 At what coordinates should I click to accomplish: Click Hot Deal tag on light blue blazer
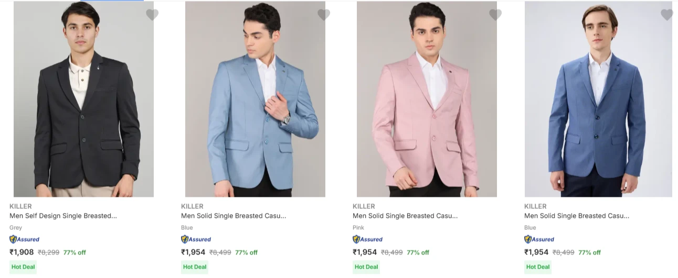[x=195, y=267]
